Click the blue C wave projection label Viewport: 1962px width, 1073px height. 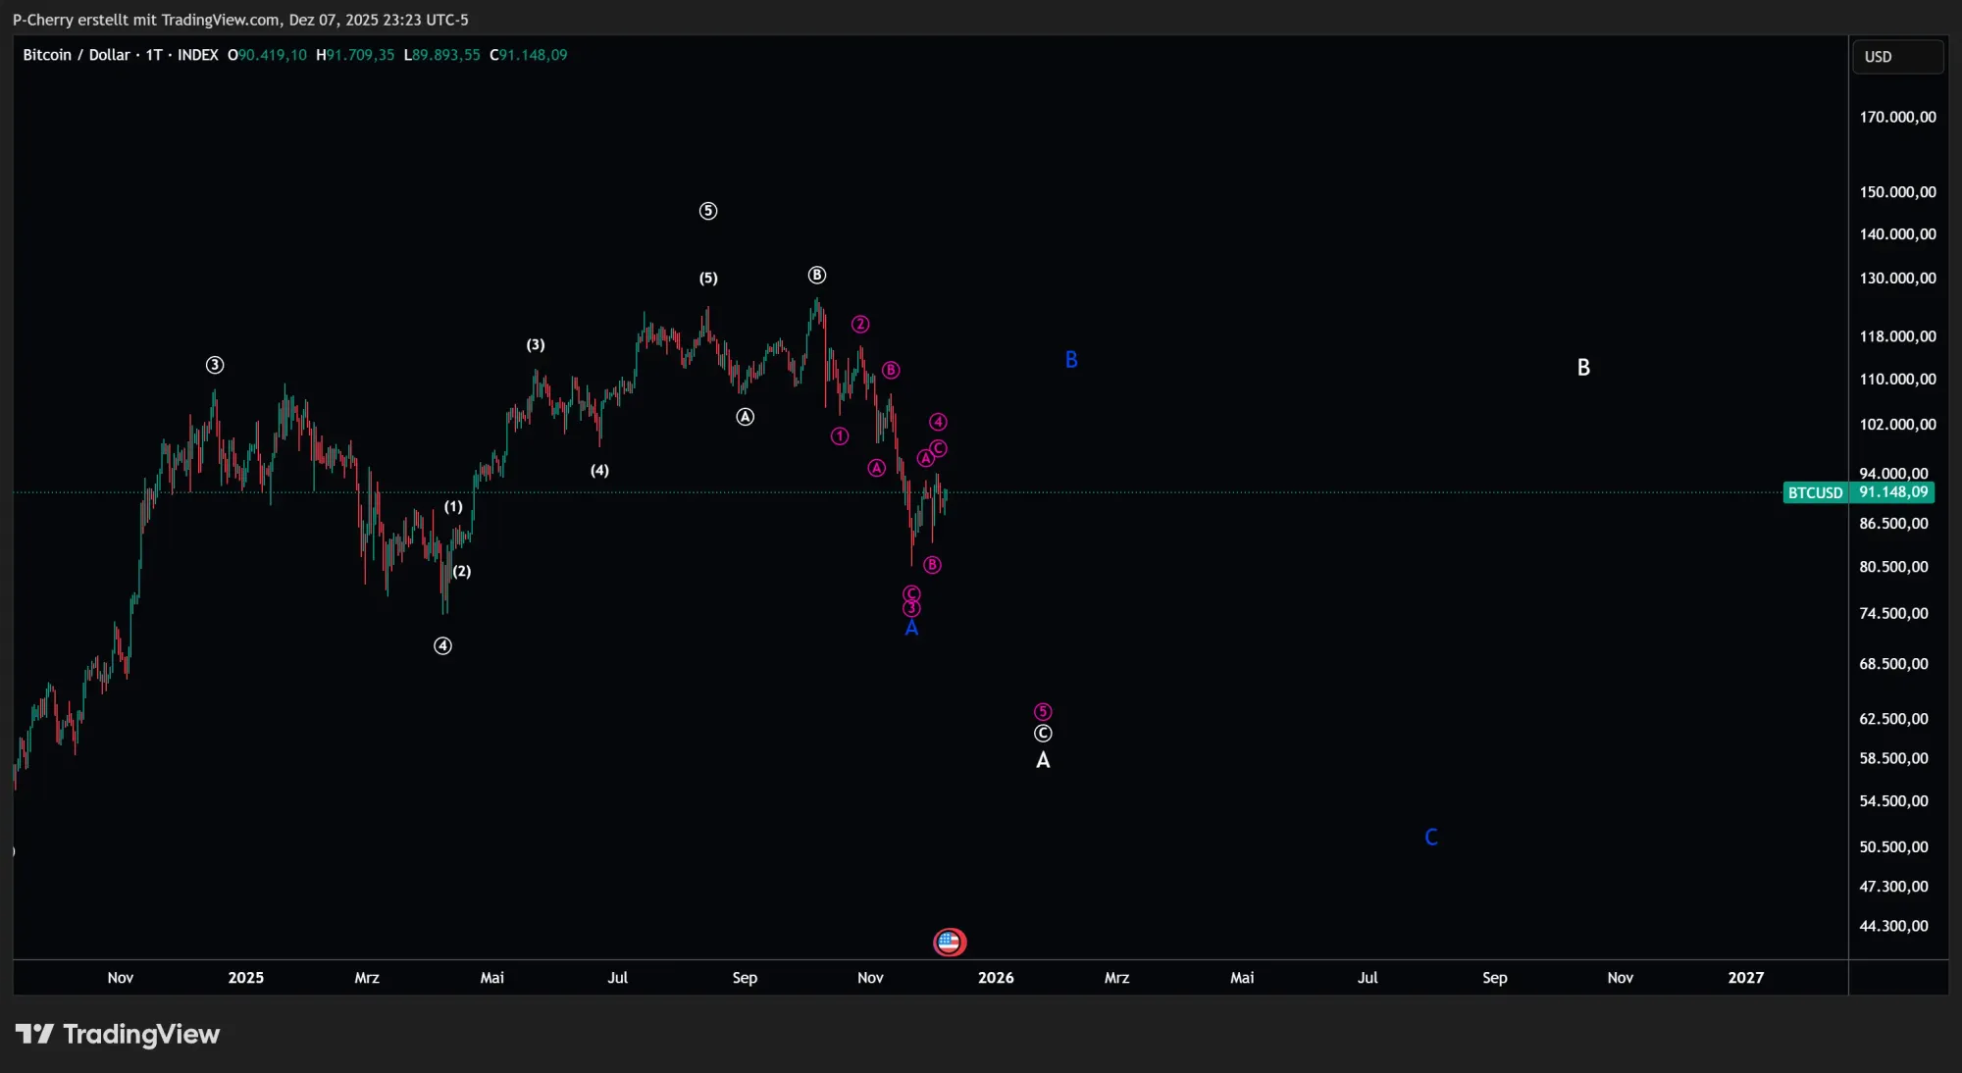[x=1430, y=836]
